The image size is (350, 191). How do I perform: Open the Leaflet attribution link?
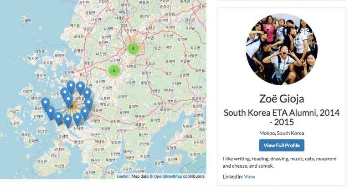click(x=123, y=176)
